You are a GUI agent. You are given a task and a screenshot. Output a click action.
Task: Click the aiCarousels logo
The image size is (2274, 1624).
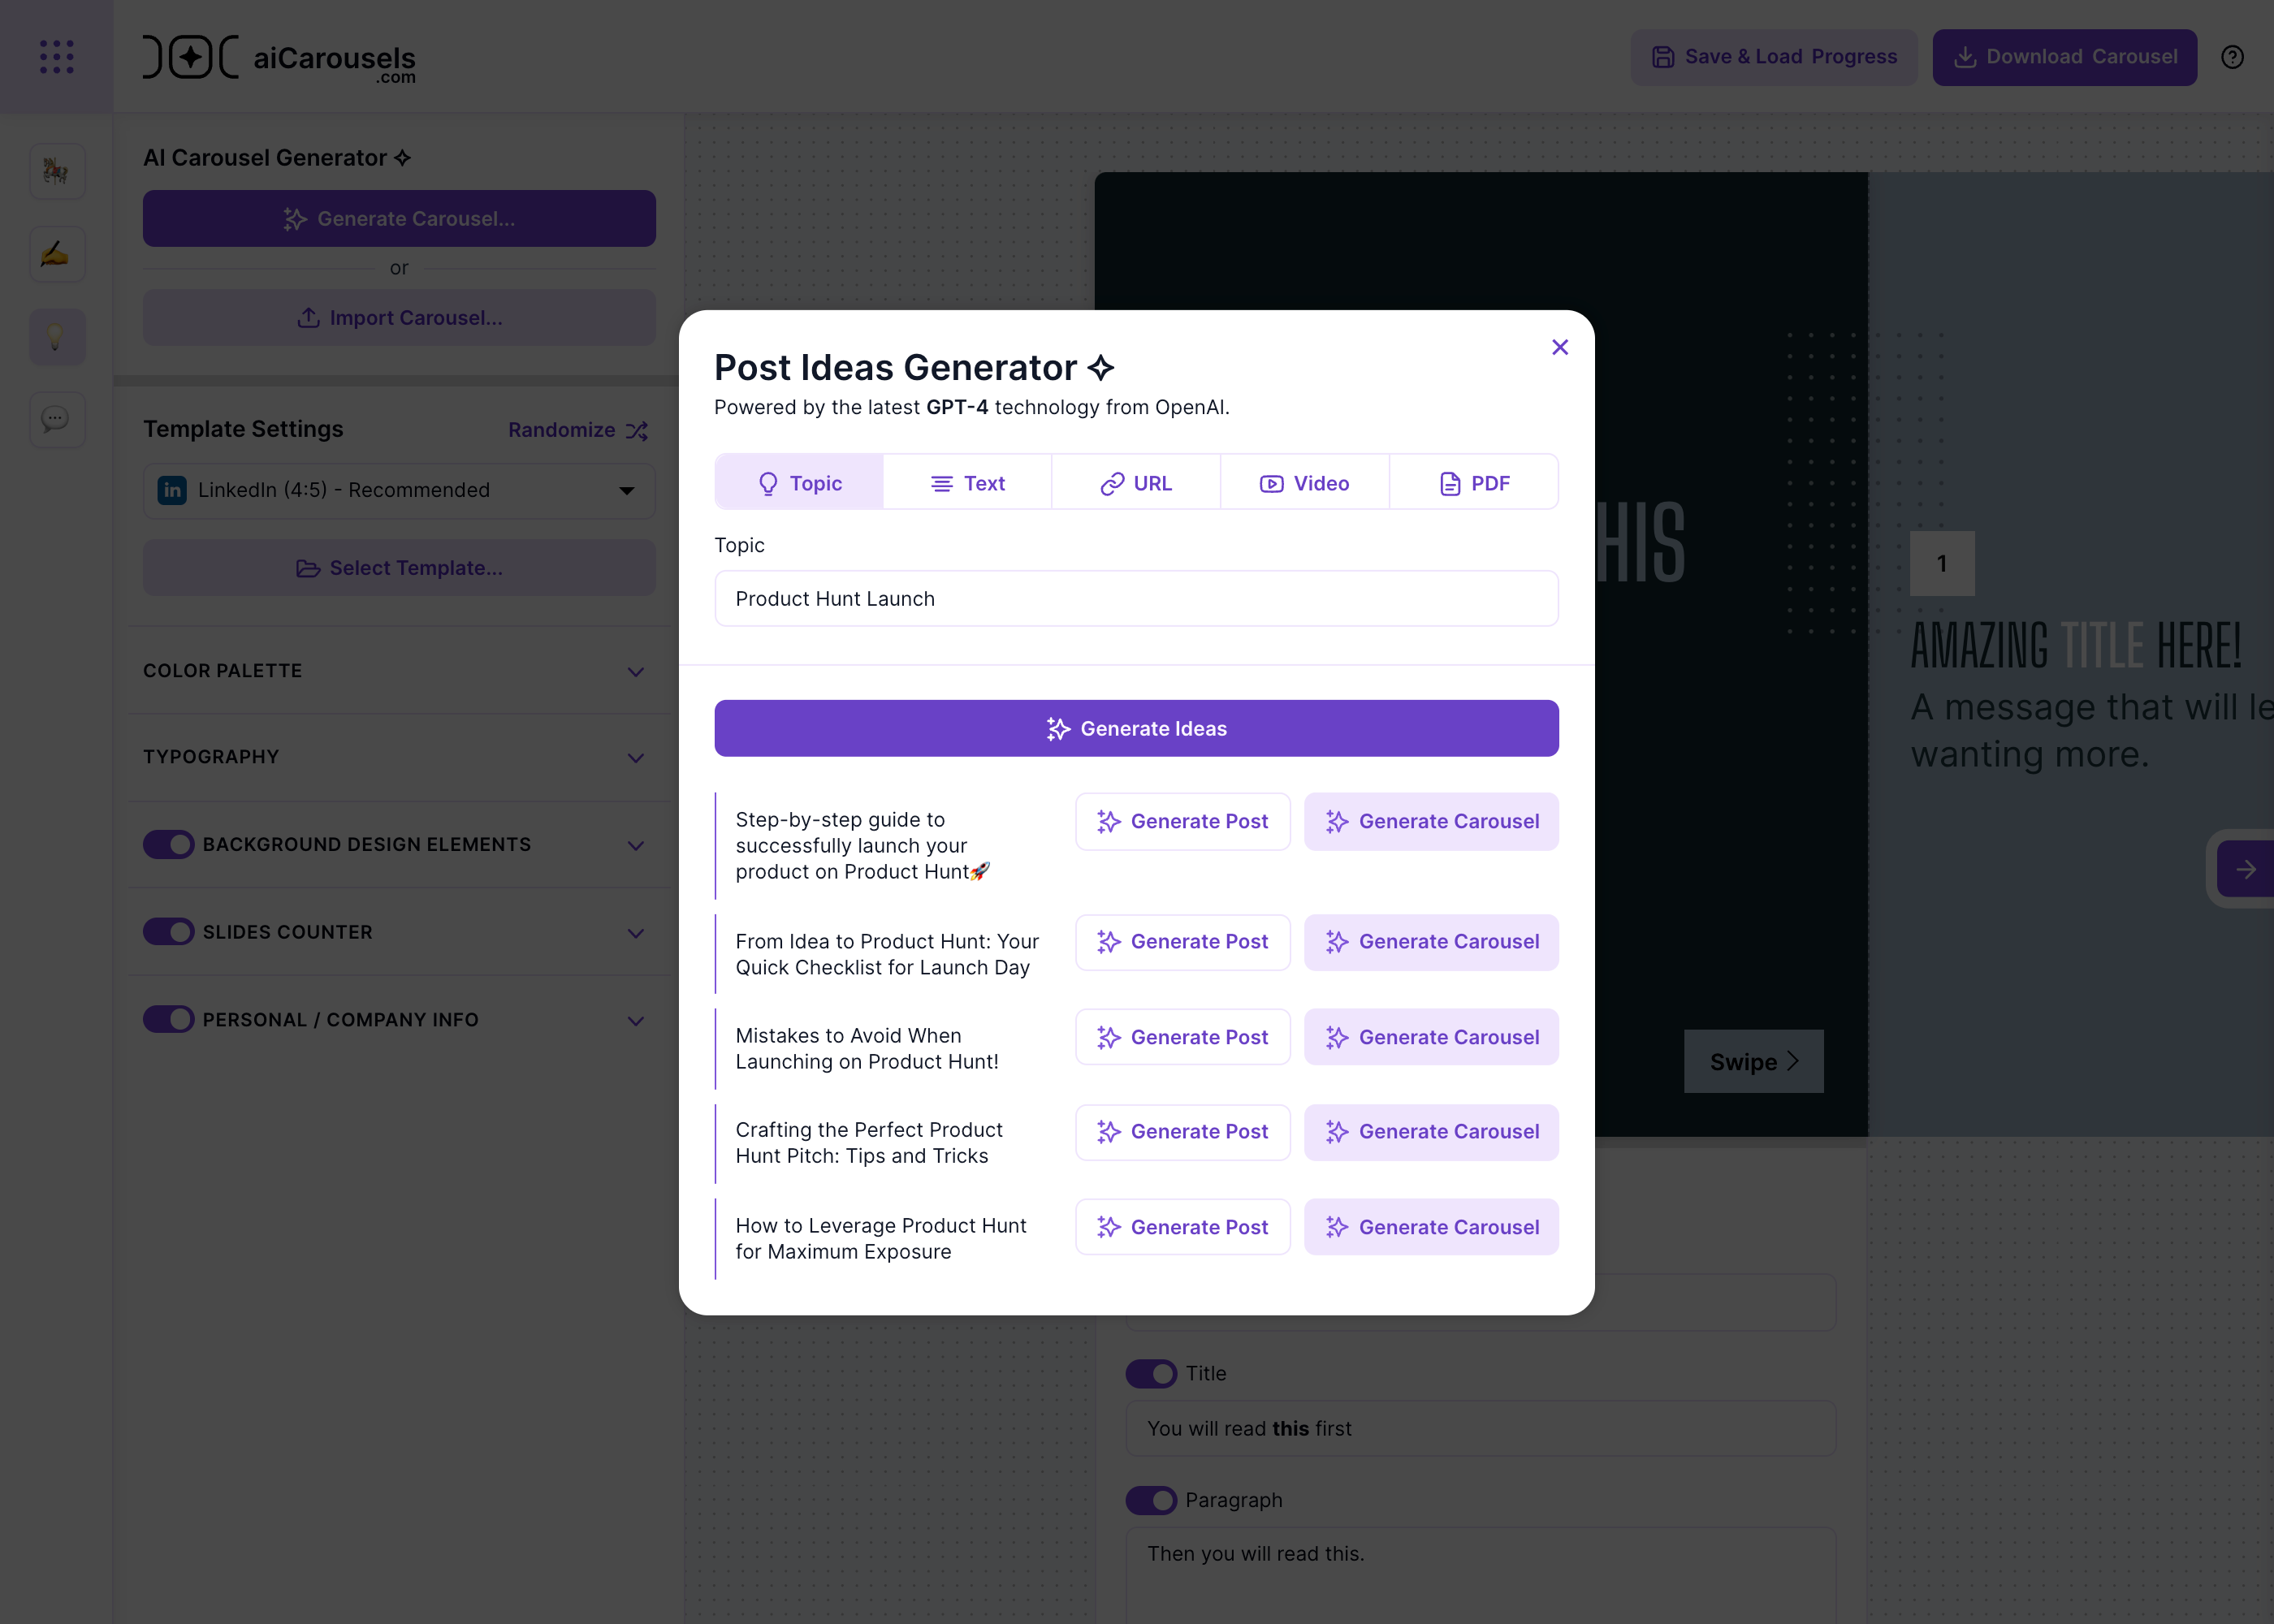[x=279, y=58]
